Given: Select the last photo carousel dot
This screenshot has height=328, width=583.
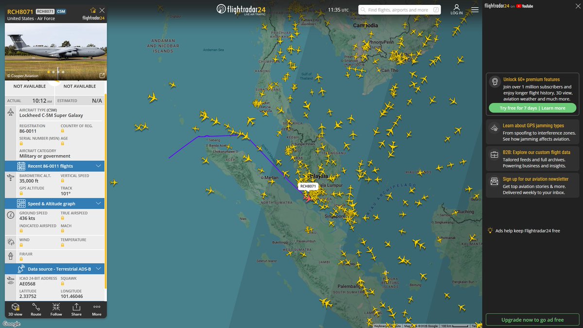Looking at the screenshot, I should coord(63,72).
